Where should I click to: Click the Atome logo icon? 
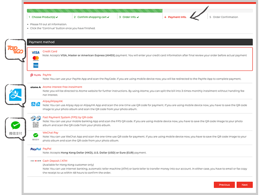36,87
